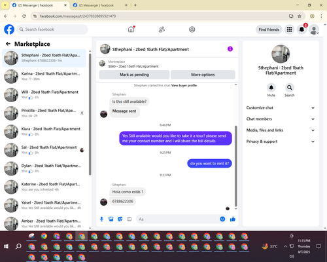Open the Groups icon in top navigation

(192, 29)
